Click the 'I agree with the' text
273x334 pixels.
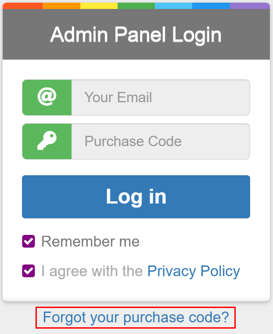tap(92, 271)
